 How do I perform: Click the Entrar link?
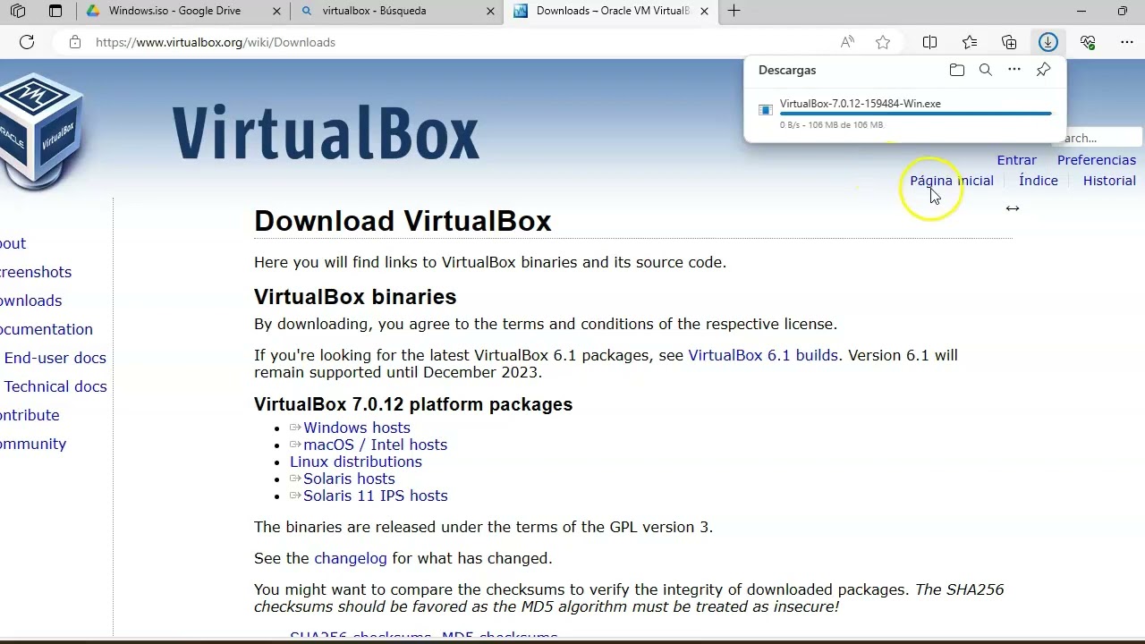(1016, 160)
